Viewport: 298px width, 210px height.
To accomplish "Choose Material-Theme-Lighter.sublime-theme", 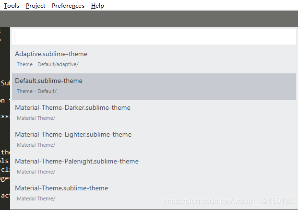I will pos(154,140).
